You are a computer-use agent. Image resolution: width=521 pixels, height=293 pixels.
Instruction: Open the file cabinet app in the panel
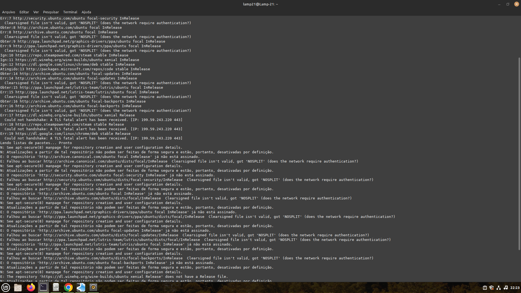pos(56,288)
